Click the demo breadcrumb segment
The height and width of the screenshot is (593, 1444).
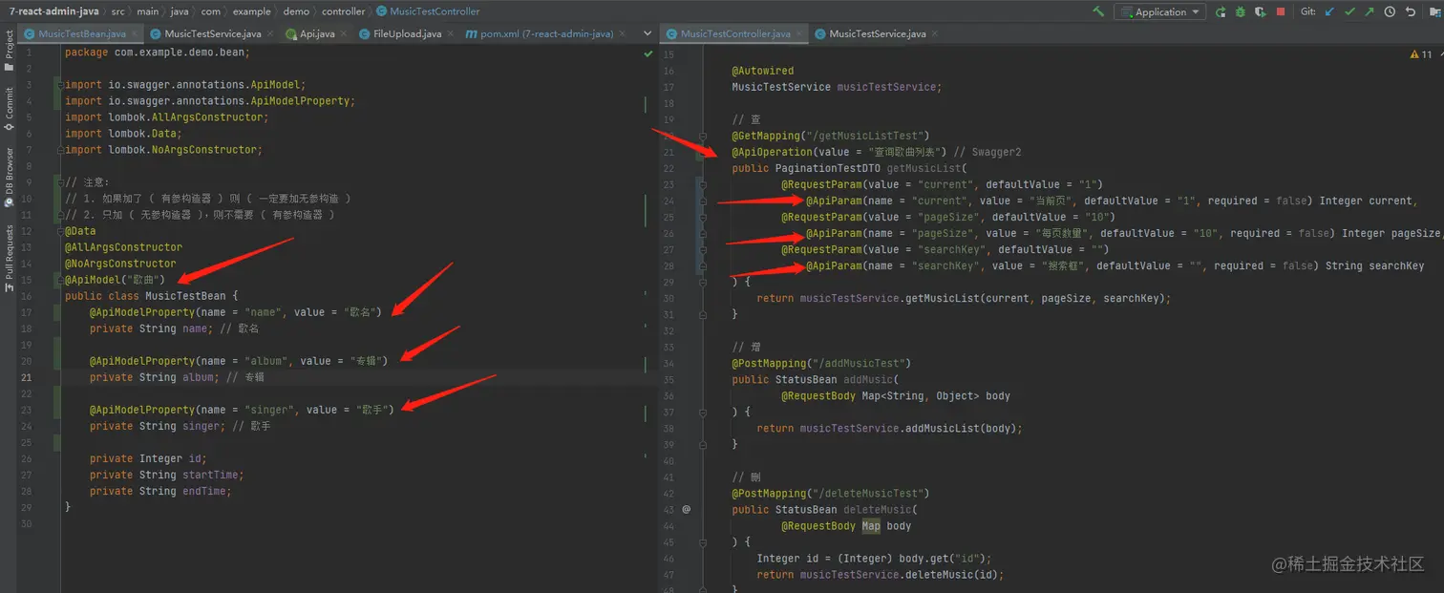click(296, 11)
